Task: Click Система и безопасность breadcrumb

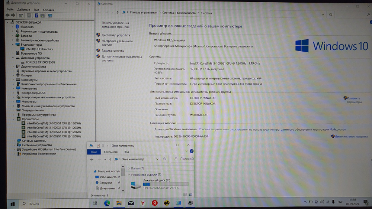Action: click(x=179, y=13)
